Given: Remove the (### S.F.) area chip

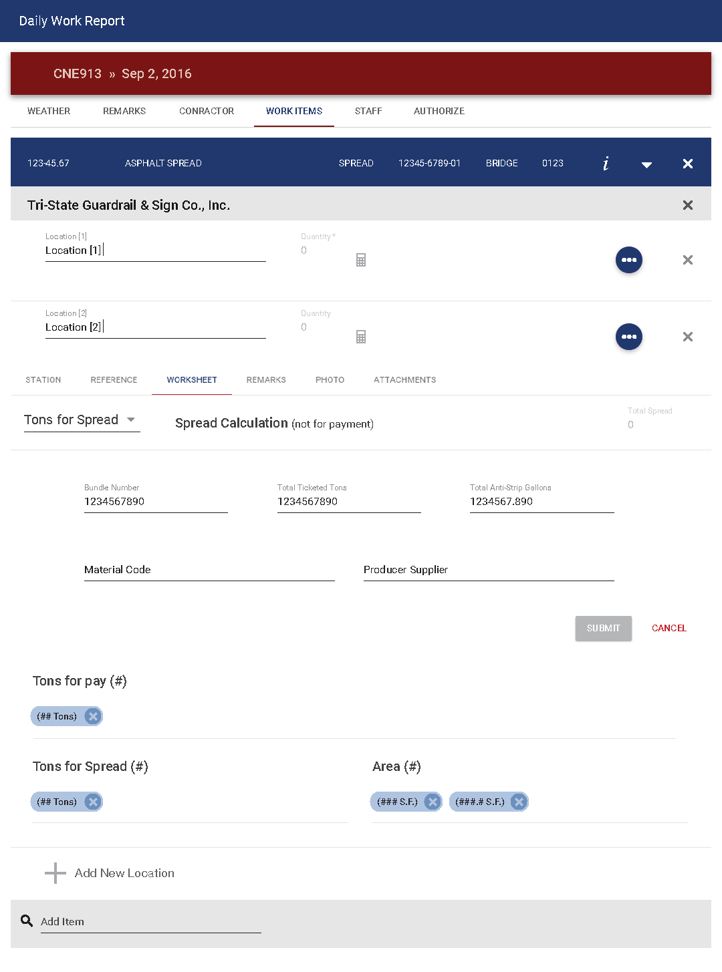Looking at the screenshot, I should (433, 802).
